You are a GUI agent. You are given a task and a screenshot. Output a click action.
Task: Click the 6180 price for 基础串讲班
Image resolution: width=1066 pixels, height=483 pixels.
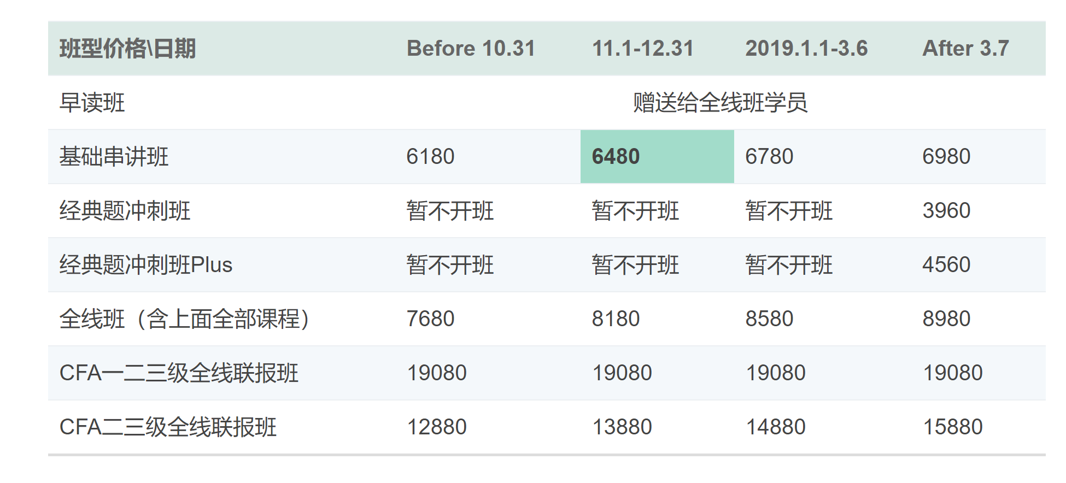coord(430,157)
